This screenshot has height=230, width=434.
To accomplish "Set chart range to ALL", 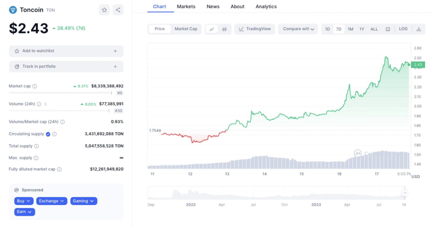I will coord(374,29).
